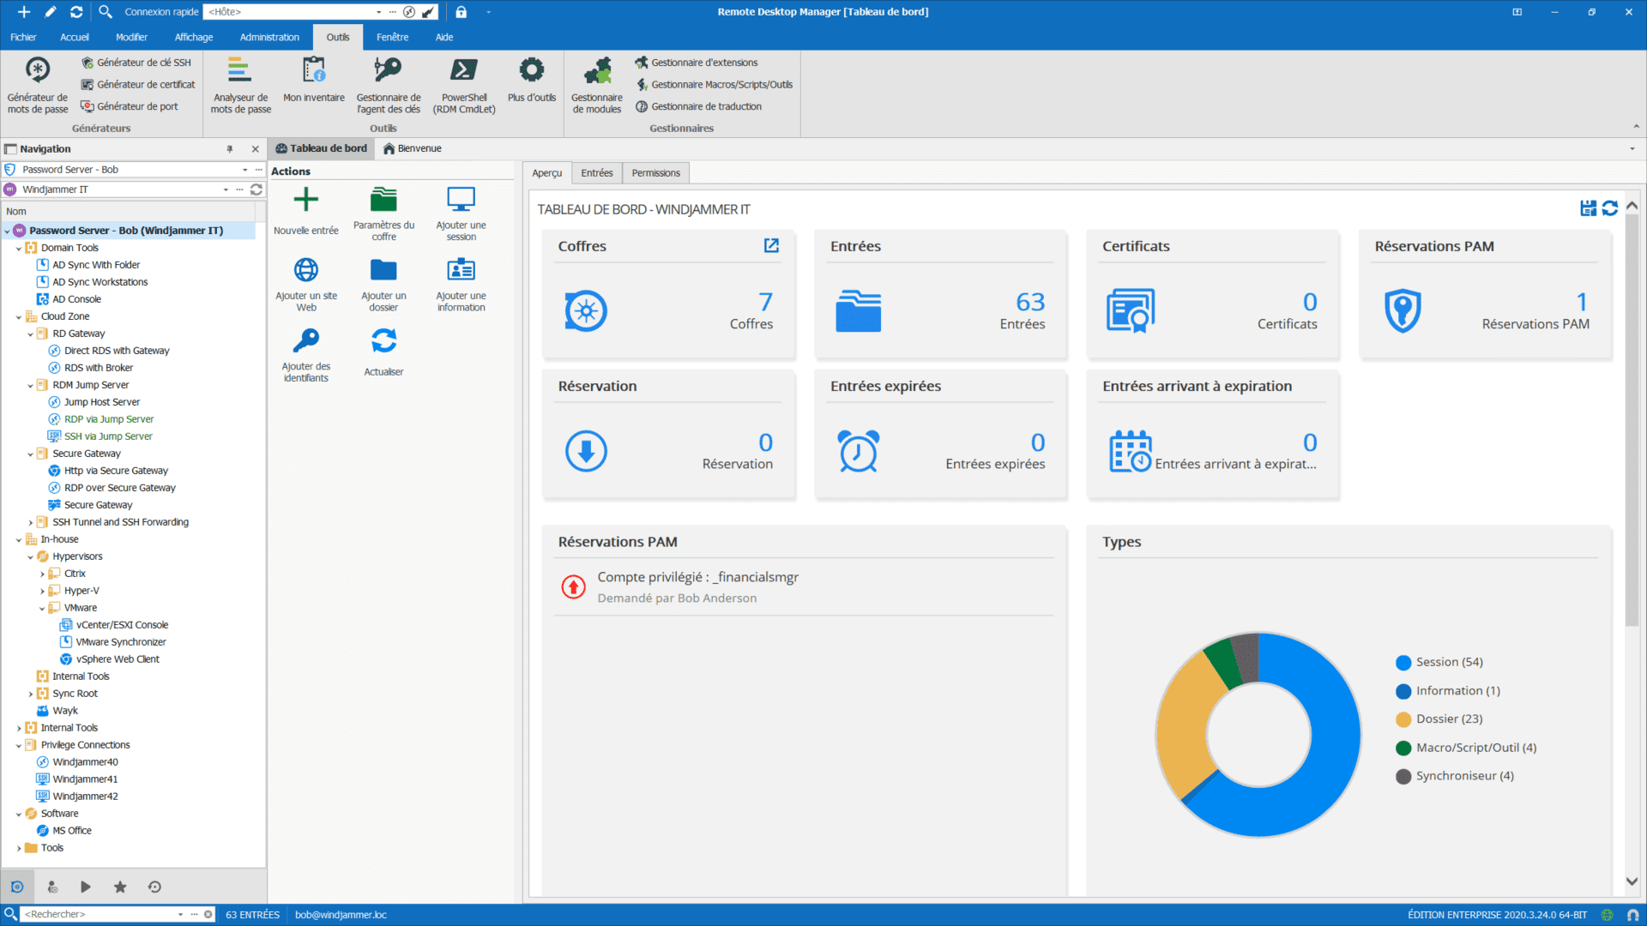Open the quick connect host dropdown

(378, 12)
